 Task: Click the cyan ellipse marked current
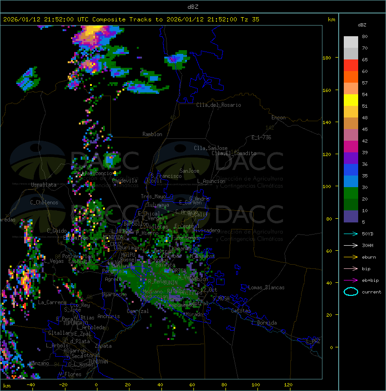tap(351, 292)
